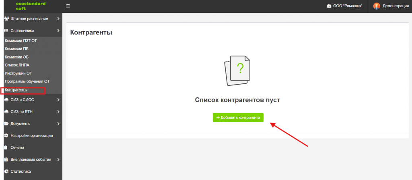
Task: Click the ecostandard soft logo
Action: (31, 6)
